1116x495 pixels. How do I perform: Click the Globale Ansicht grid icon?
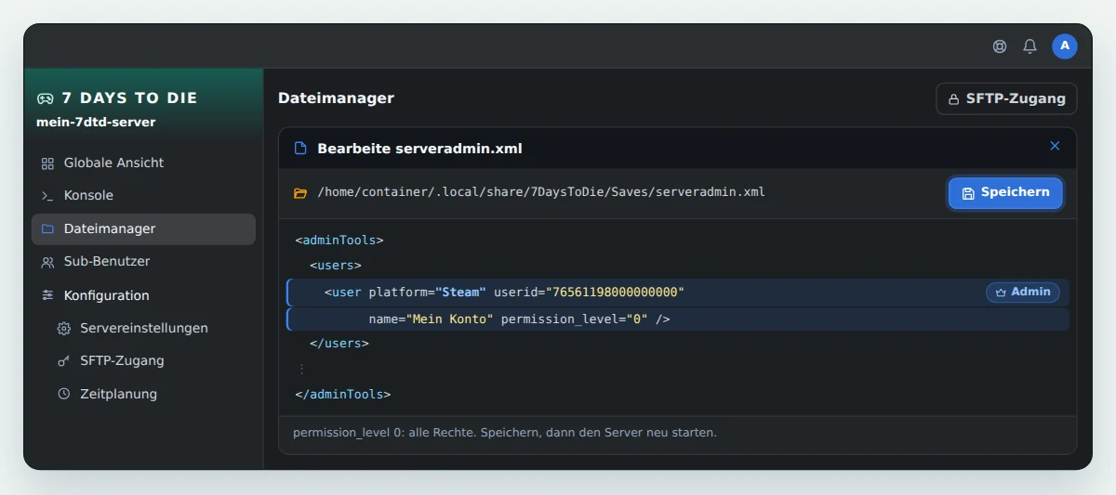point(47,163)
